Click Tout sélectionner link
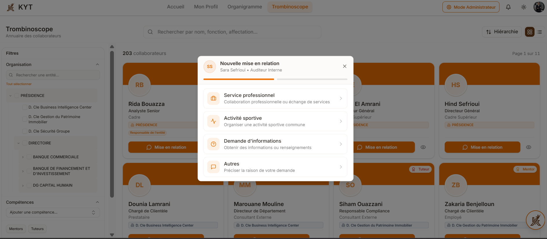The width and height of the screenshot is (547, 239). (19, 84)
